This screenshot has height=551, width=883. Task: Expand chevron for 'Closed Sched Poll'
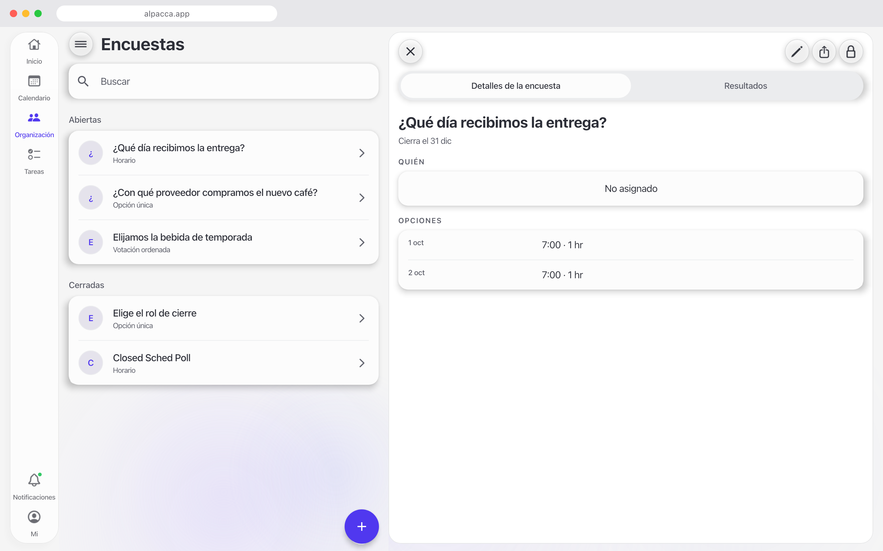(361, 363)
